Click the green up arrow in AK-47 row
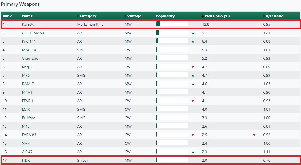The image size is (301, 165). (193, 152)
